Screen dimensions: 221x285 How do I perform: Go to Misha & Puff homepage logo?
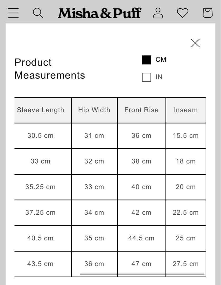[x=100, y=13]
